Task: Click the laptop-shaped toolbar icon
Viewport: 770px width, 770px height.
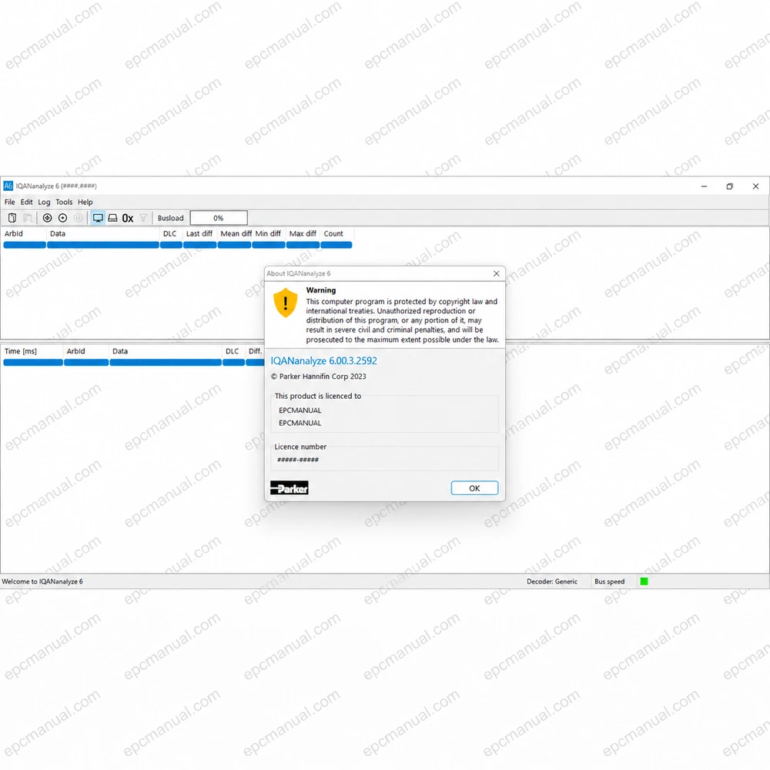Action: pos(112,218)
